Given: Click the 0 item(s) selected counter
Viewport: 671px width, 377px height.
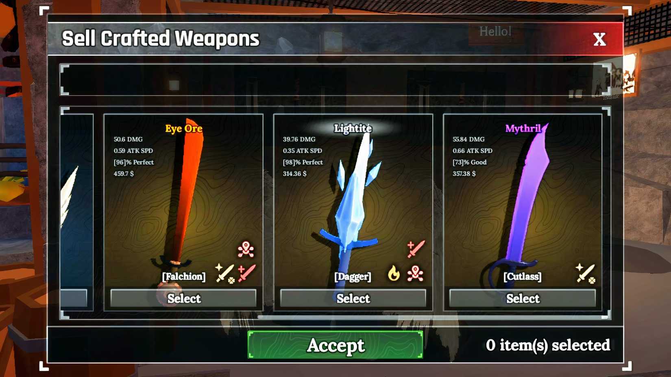Looking at the screenshot, I should (548, 345).
